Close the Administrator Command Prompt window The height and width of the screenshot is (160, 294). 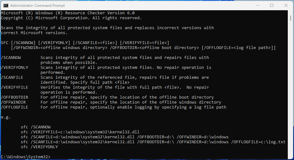(286, 6)
